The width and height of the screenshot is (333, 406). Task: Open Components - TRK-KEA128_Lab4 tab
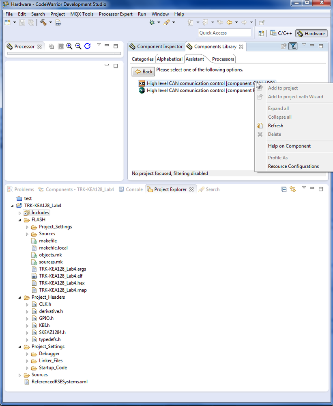[76, 189]
